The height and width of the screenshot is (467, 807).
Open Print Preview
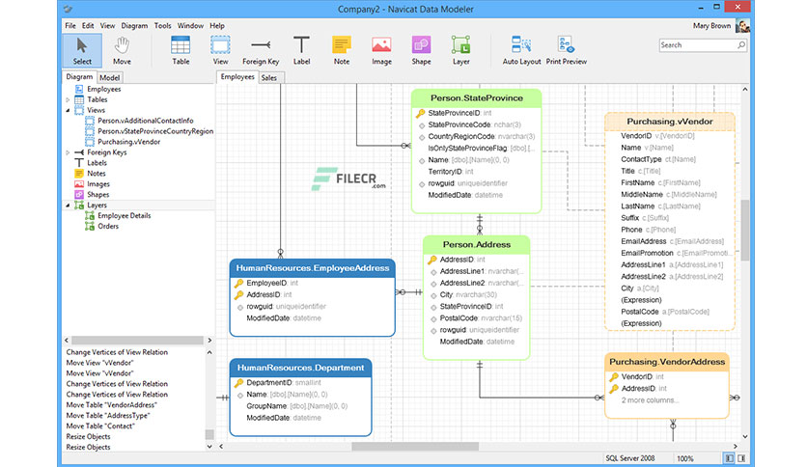coord(566,50)
